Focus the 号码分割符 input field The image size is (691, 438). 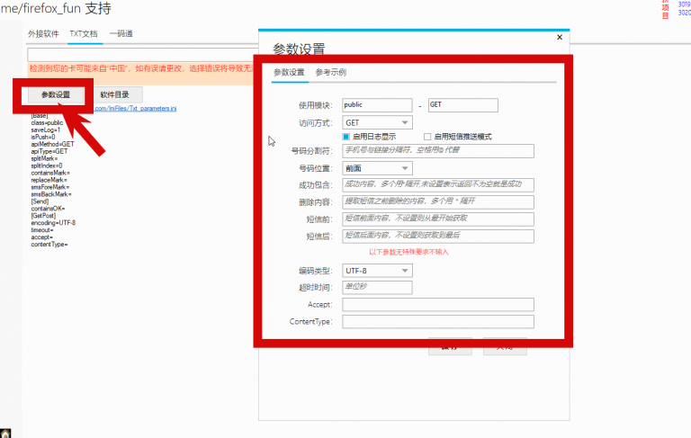(438, 151)
